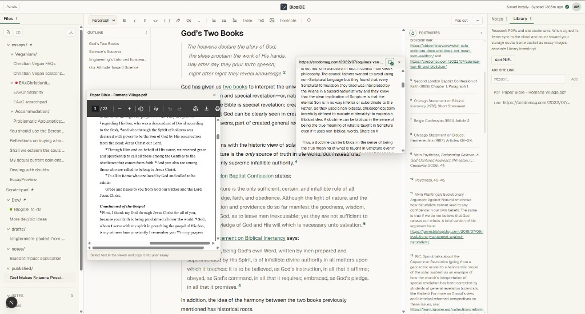Collapse the drafts/ folder
Viewport: 585px width, 314px height.
[8, 229]
